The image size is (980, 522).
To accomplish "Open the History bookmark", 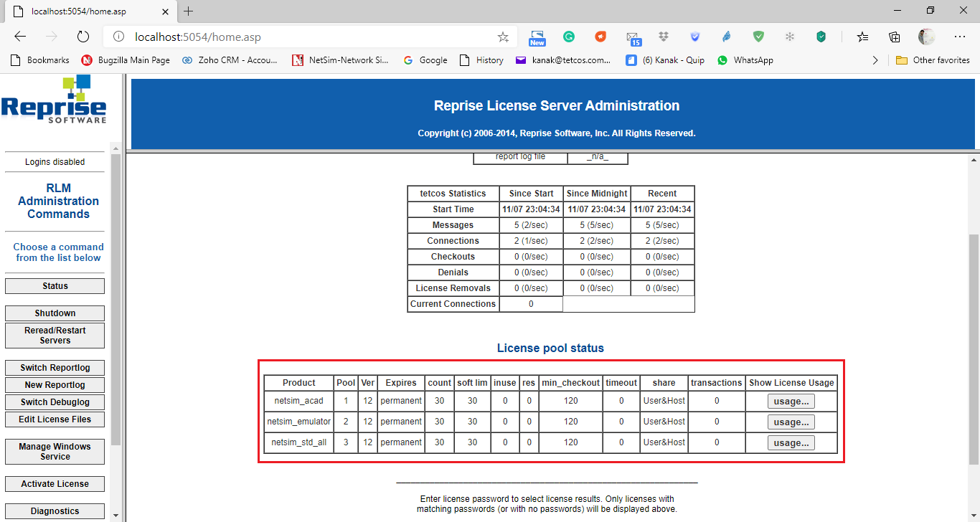I will [x=481, y=60].
